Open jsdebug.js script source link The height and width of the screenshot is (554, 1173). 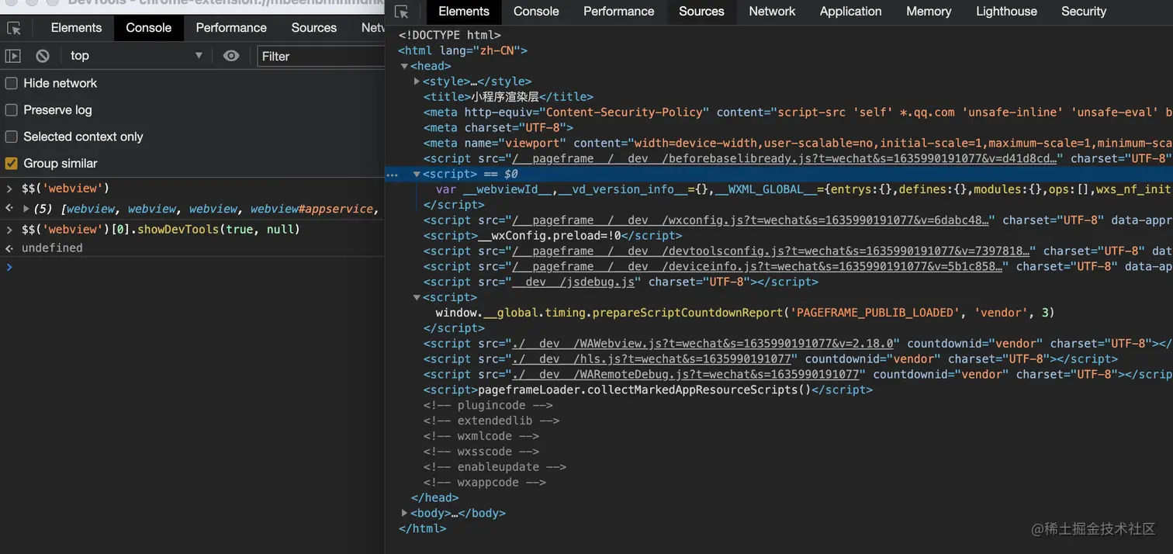(573, 282)
